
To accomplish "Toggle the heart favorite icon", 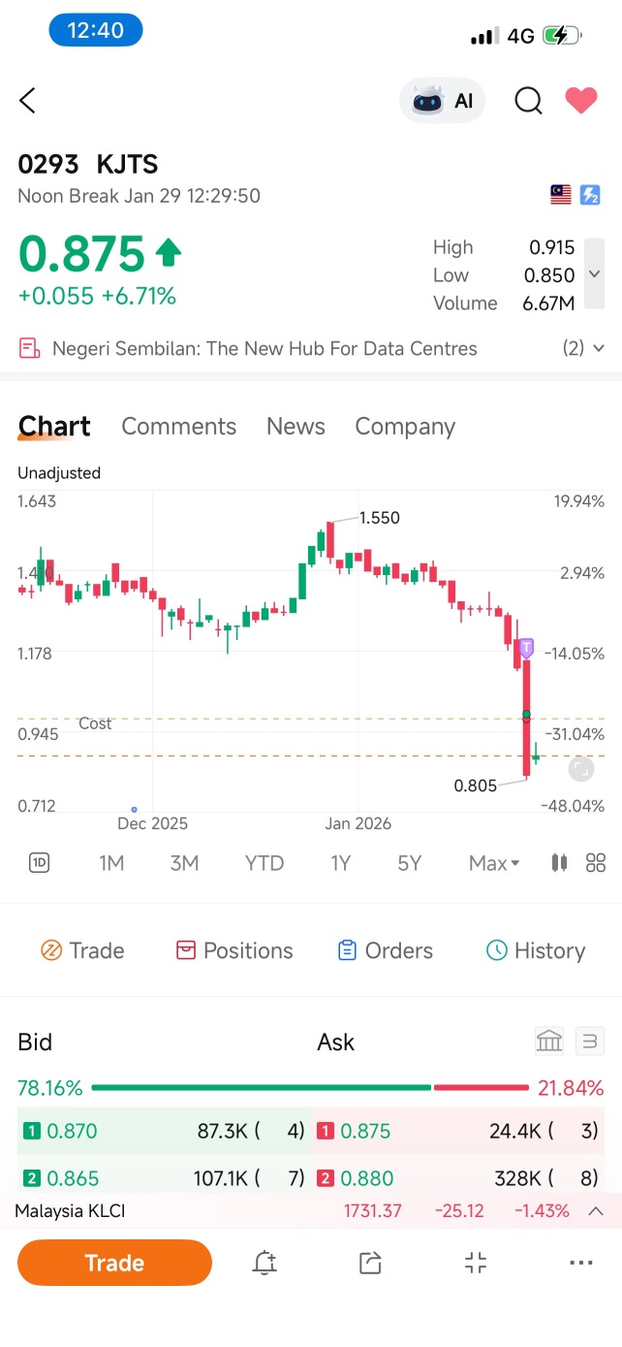I will click(581, 100).
